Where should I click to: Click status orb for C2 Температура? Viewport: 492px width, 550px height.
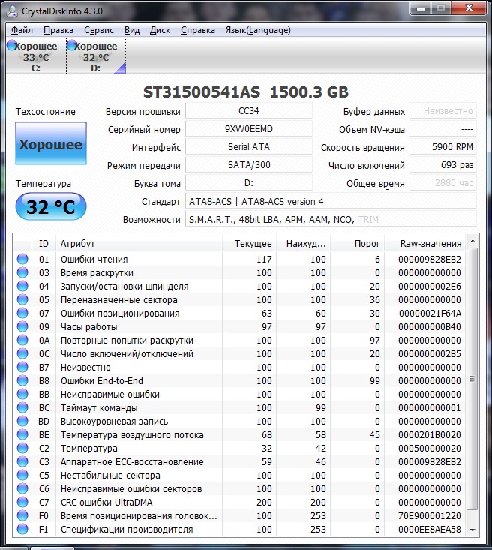click(x=22, y=448)
